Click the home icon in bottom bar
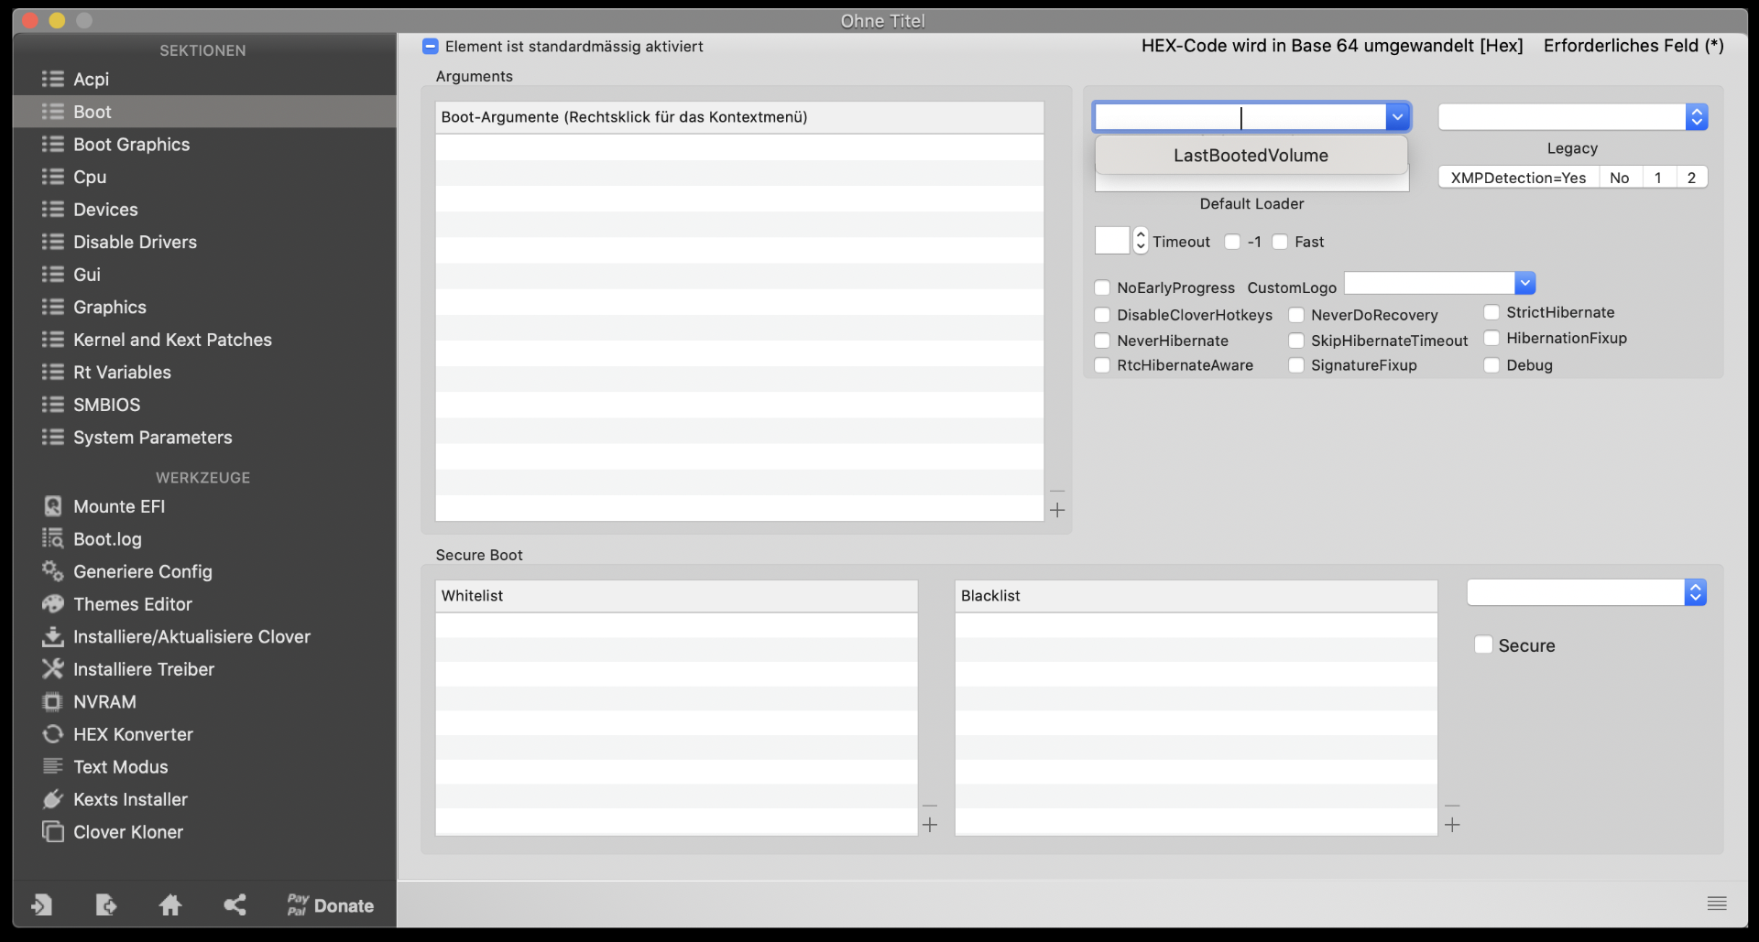The height and width of the screenshot is (942, 1759). (170, 905)
